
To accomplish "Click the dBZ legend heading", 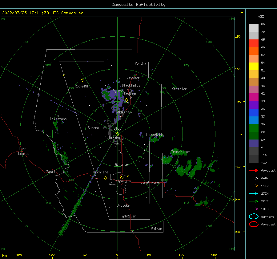I will [x=261, y=16].
